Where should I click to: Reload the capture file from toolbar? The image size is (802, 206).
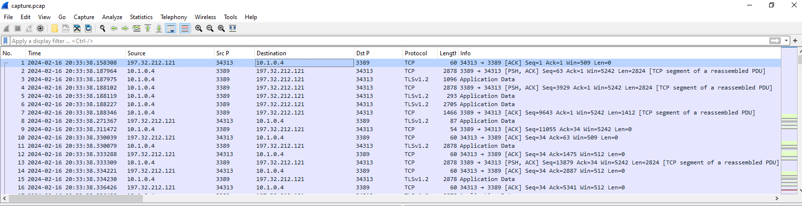(x=88, y=28)
